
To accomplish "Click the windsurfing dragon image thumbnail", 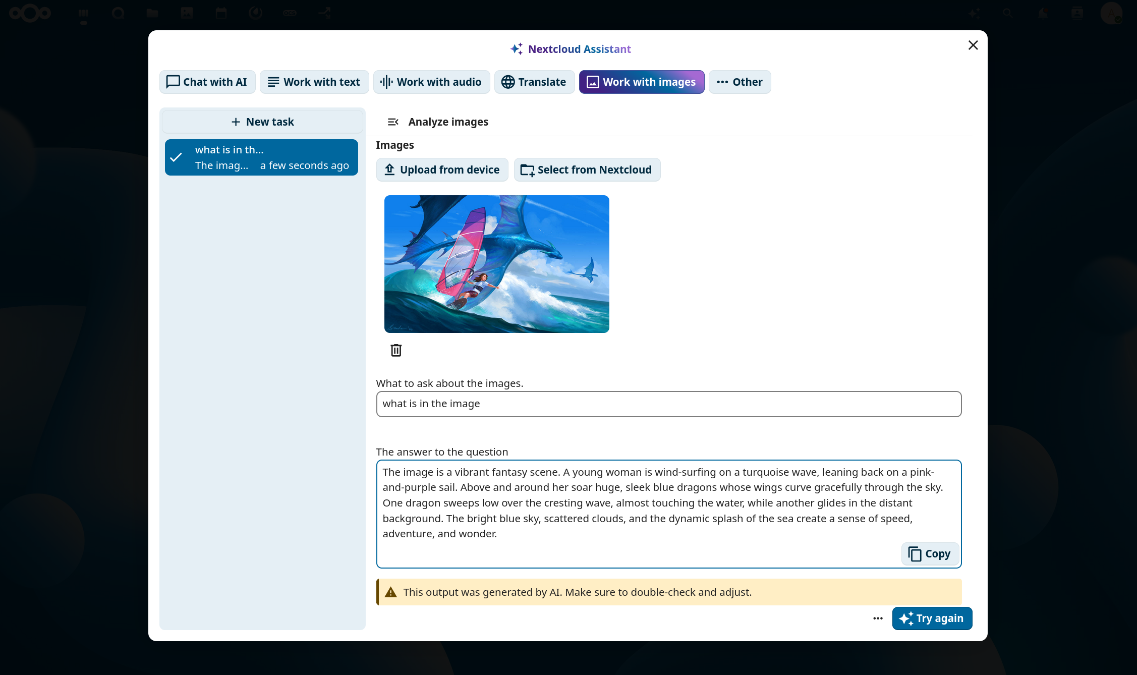I will [x=496, y=264].
